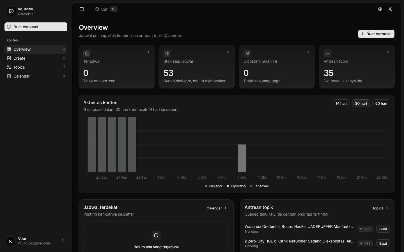The height and width of the screenshot is (252, 404).
Task: Select the 90 hari range
Action: (x=381, y=103)
